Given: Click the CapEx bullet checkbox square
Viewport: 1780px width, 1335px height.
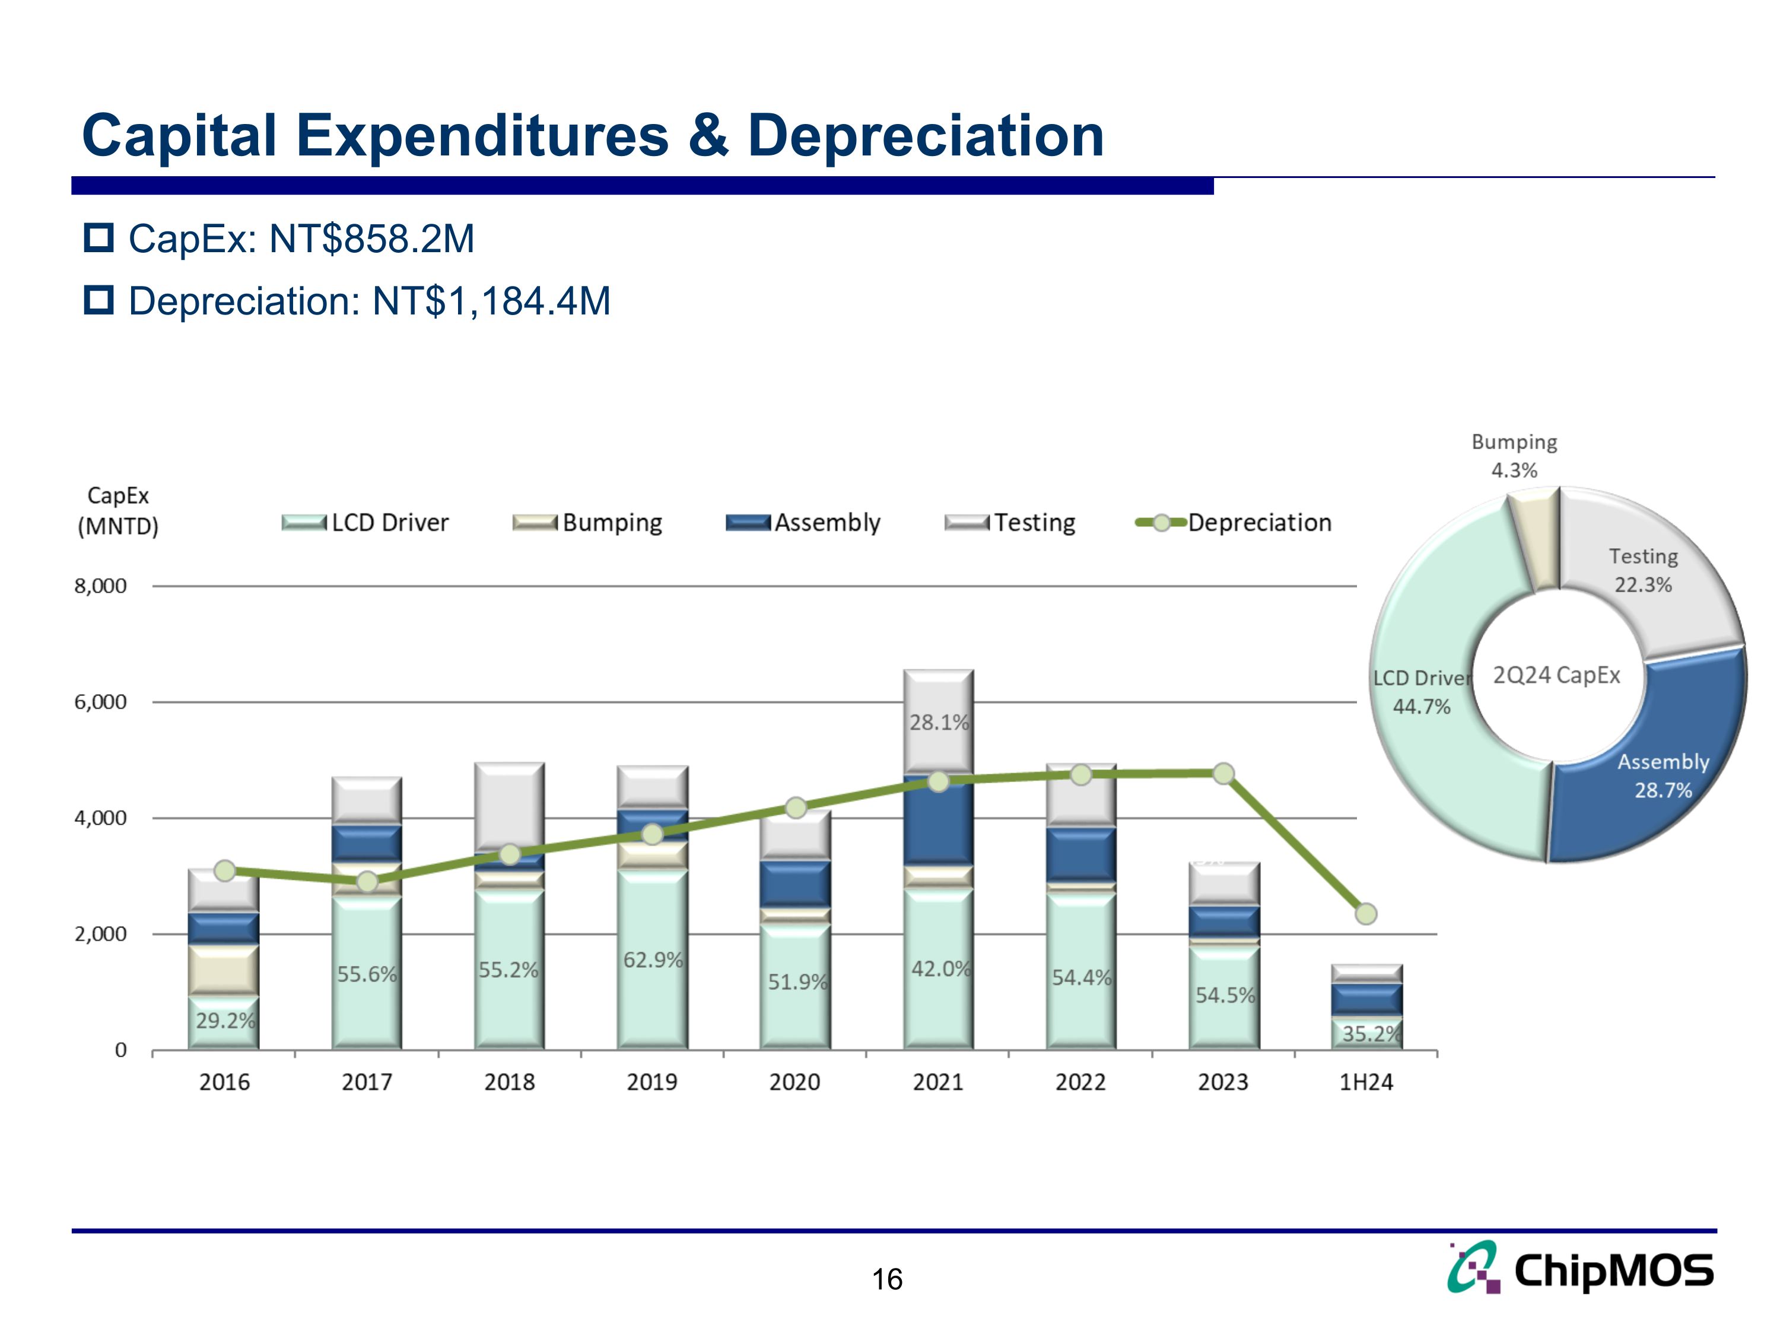Looking at the screenshot, I should point(99,238).
